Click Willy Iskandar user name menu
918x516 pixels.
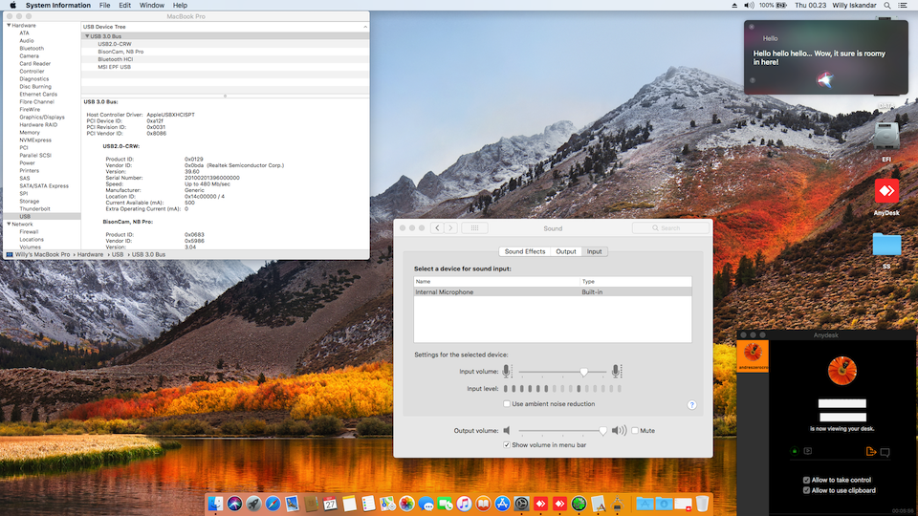tap(854, 6)
